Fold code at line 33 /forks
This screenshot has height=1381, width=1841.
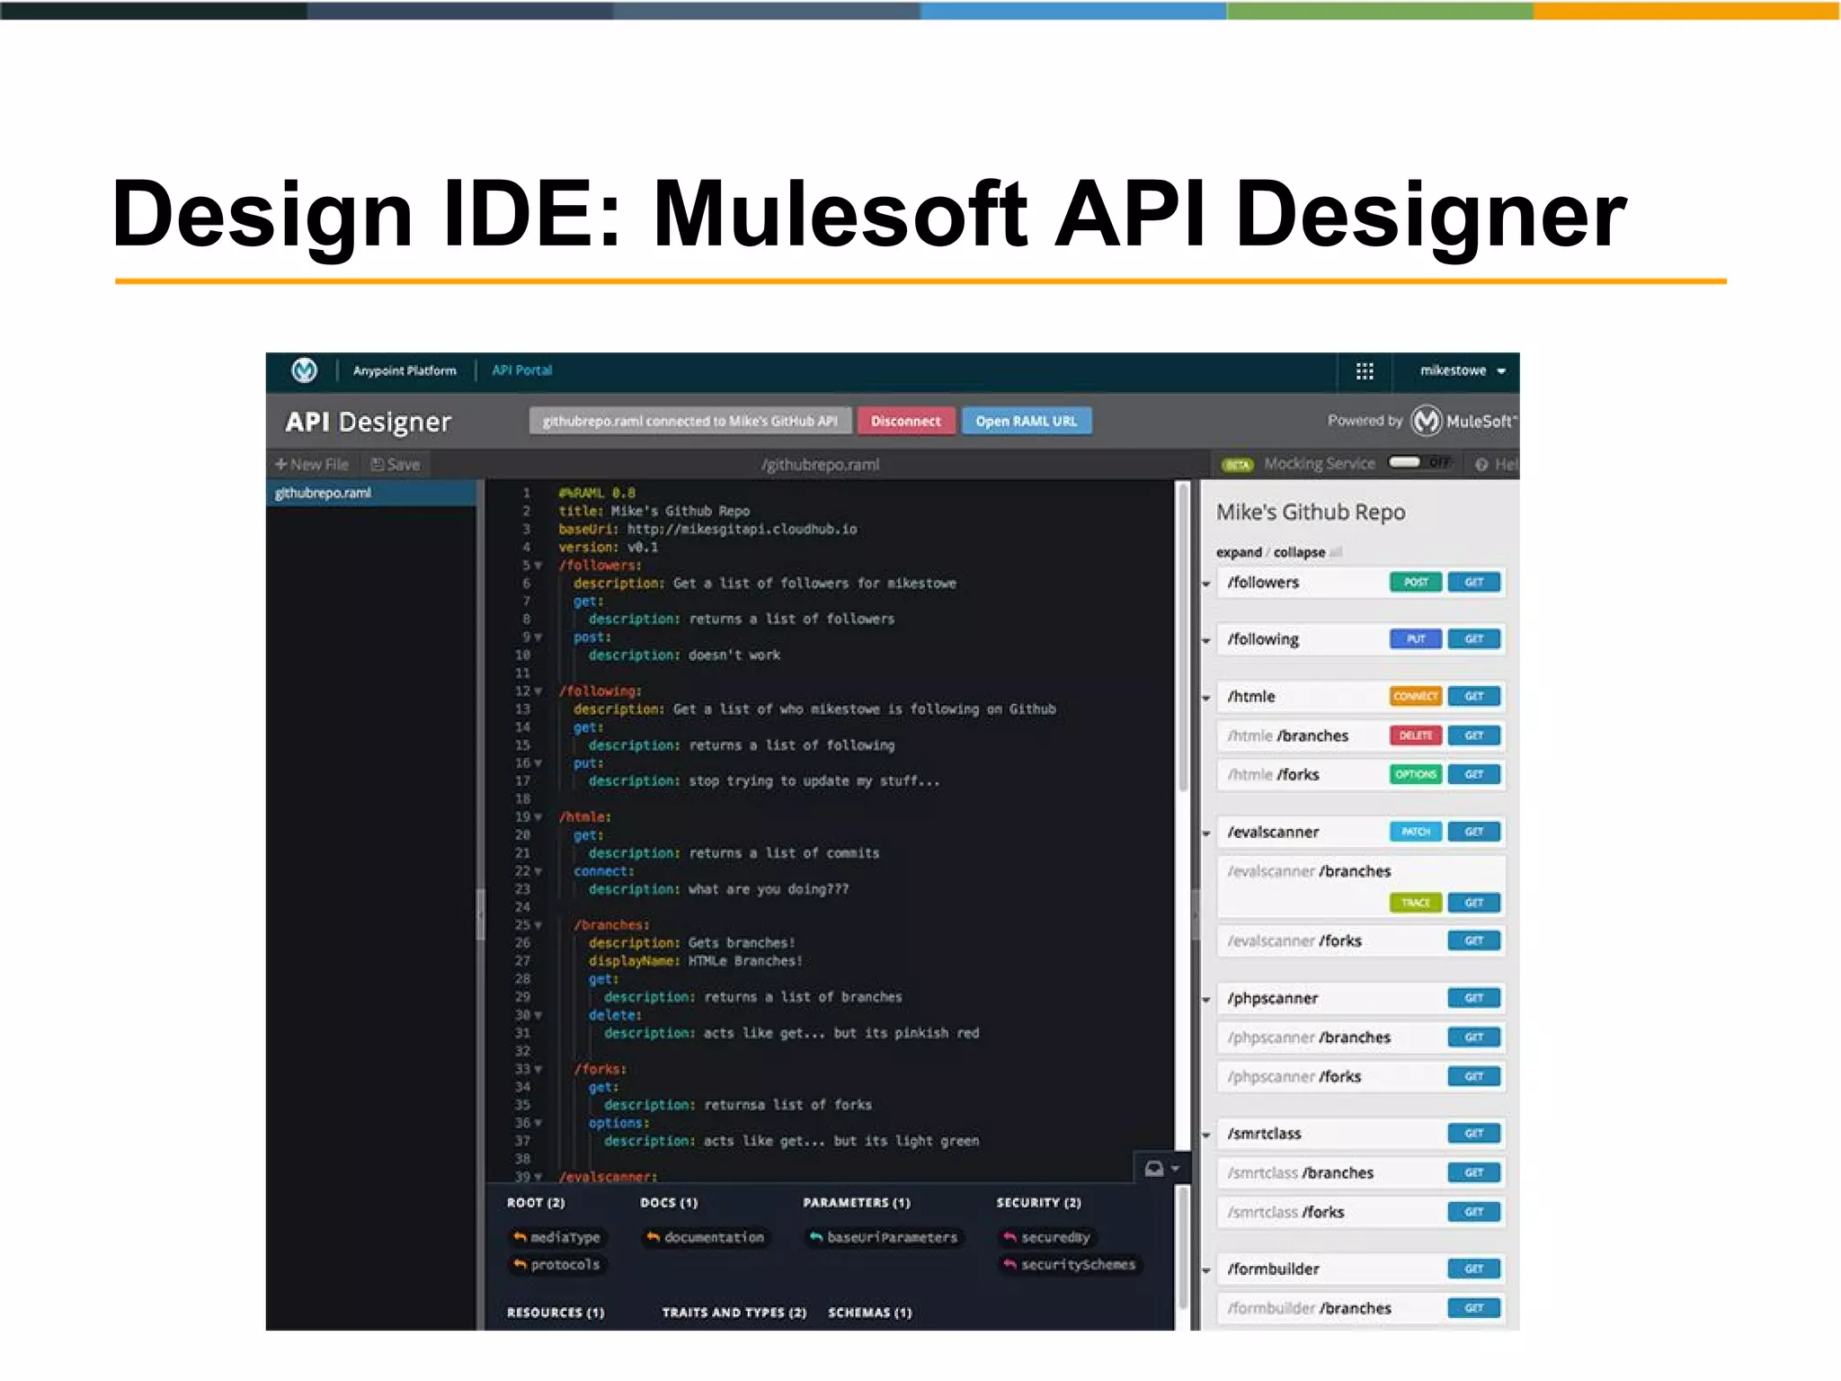538,1069
